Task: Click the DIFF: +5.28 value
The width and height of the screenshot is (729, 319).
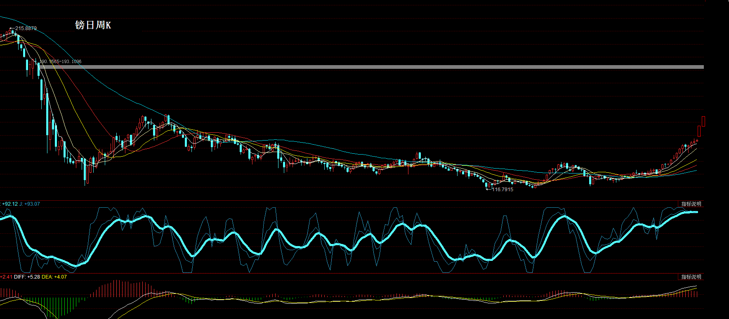Action: tap(27, 277)
